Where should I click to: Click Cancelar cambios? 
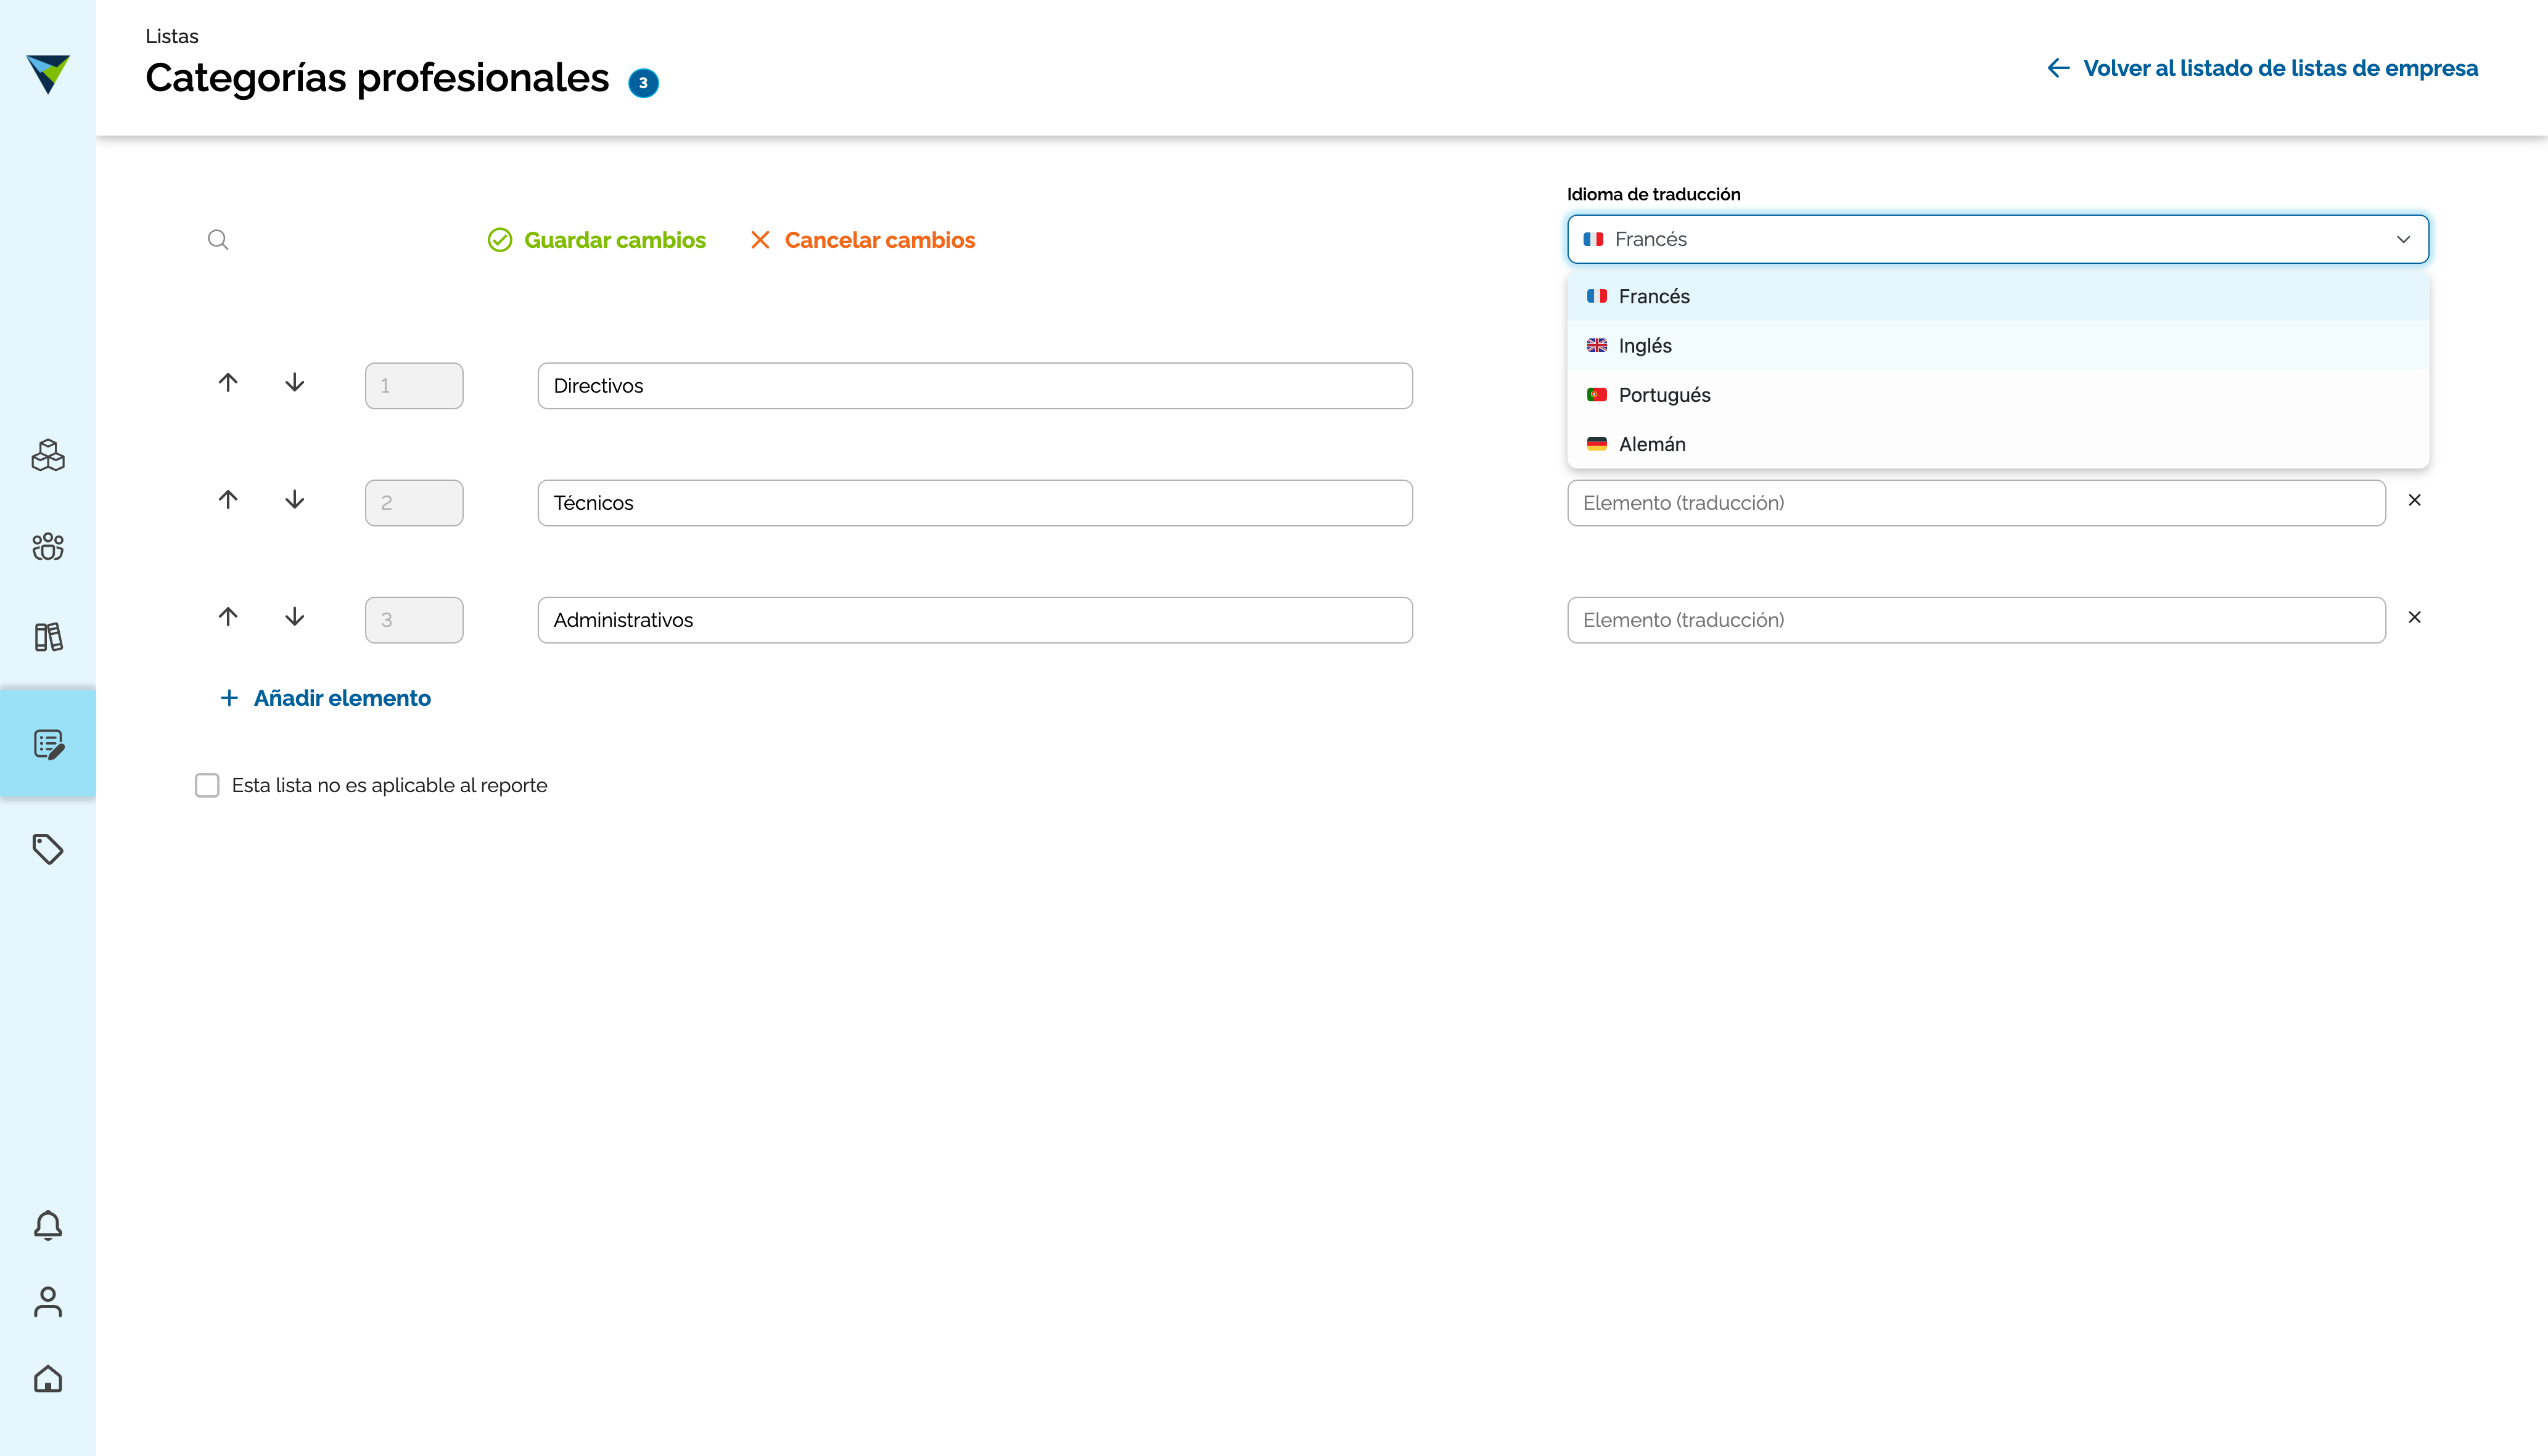(862, 240)
